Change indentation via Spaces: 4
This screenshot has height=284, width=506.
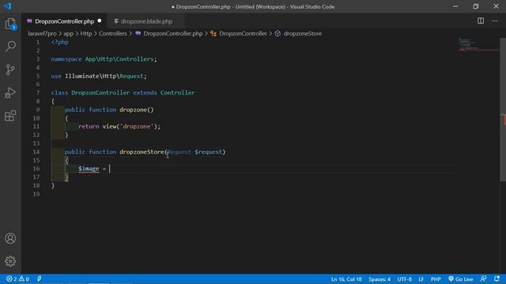[379, 279]
